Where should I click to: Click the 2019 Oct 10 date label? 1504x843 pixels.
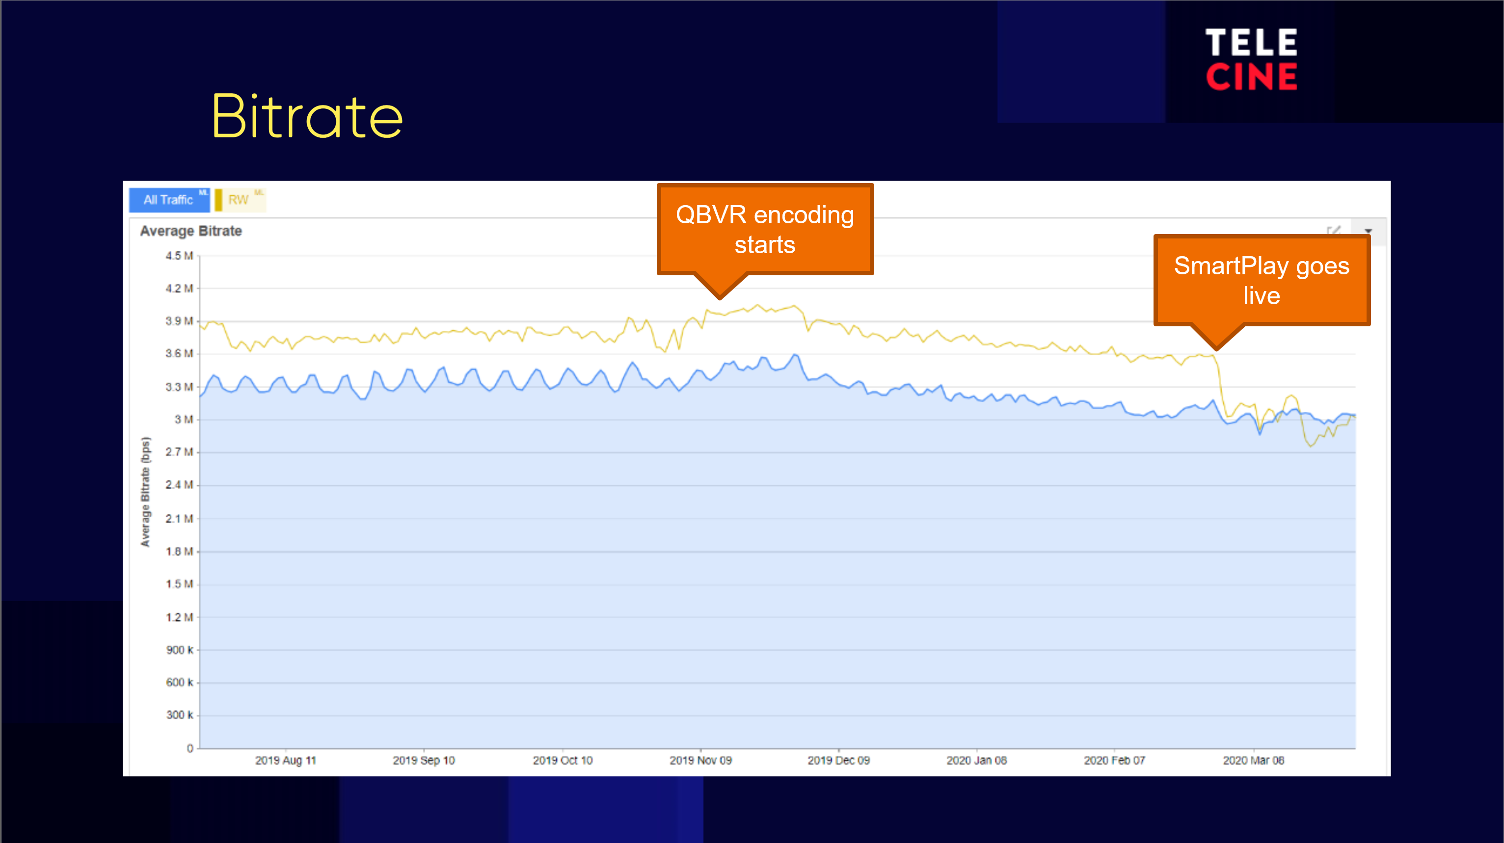point(563,761)
